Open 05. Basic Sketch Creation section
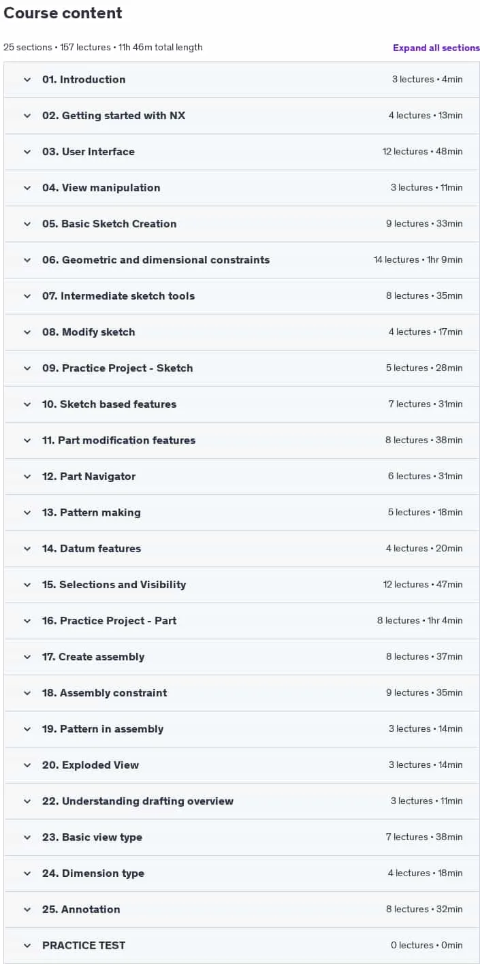The width and height of the screenshot is (480, 964). (242, 224)
